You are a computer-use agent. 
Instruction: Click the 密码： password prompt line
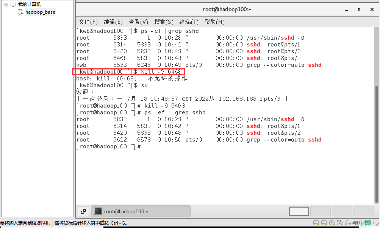coord(85,92)
